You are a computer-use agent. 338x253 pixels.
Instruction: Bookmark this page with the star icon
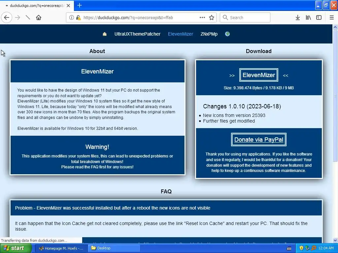pyautogui.click(x=212, y=17)
